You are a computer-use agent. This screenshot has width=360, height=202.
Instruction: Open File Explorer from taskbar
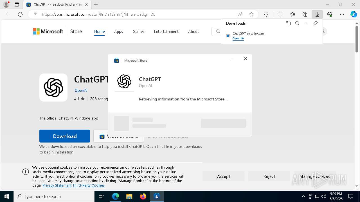coord(129,196)
